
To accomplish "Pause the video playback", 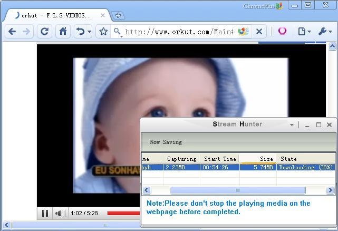I will (x=45, y=213).
